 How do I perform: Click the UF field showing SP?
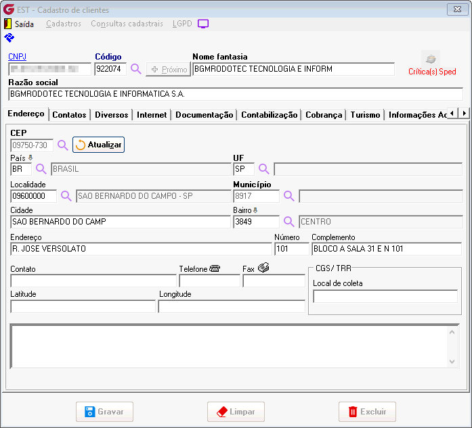coord(244,169)
